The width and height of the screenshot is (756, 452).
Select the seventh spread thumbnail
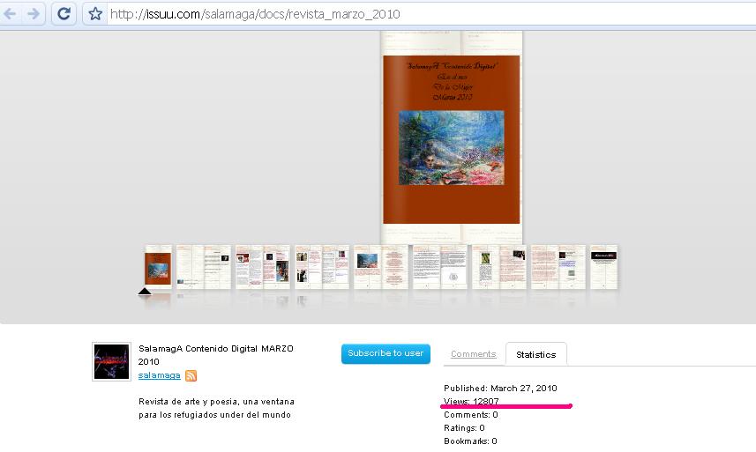point(499,267)
